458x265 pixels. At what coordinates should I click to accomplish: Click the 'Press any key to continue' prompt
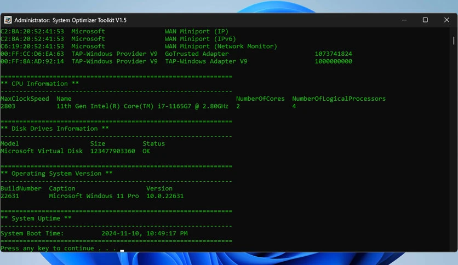[47, 249]
